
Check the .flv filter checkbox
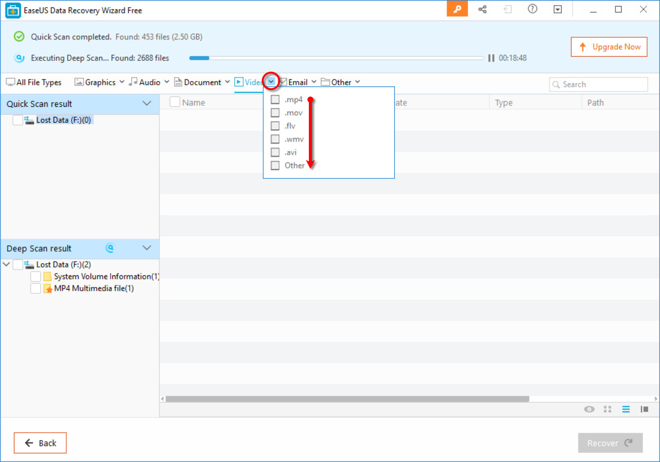point(275,126)
